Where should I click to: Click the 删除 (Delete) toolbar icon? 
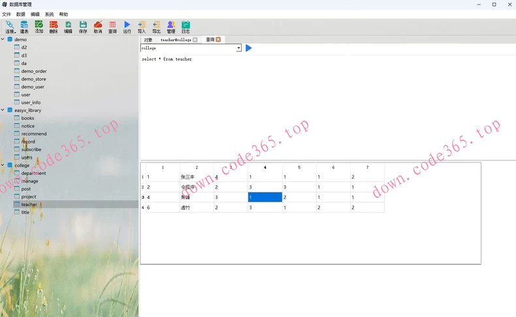tap(54, 27)
